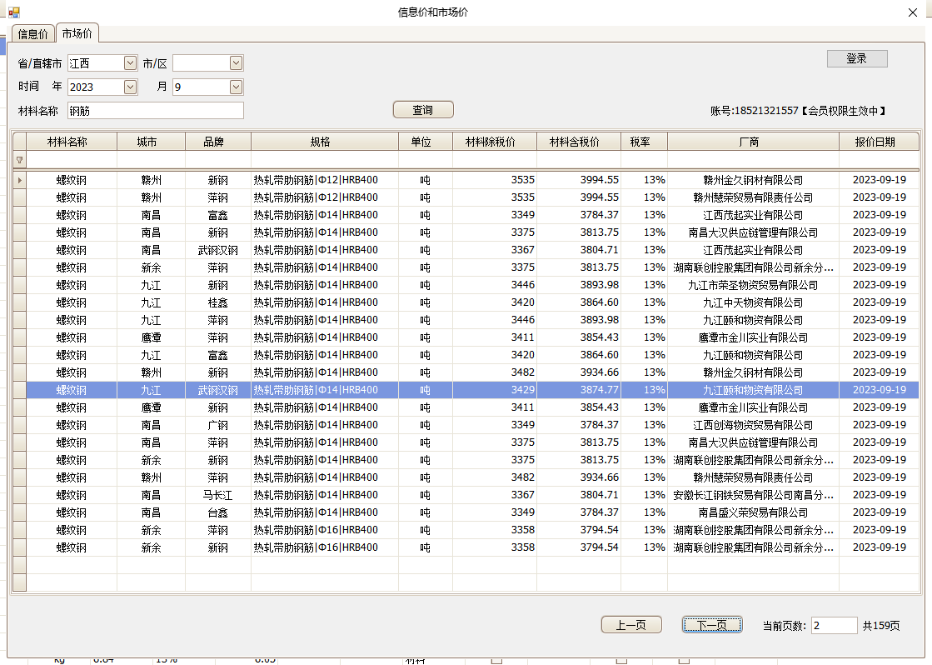Click the 材料名称 input field containing 钢筋
Viewport: 932px width, 665px height.
(155, 110)
